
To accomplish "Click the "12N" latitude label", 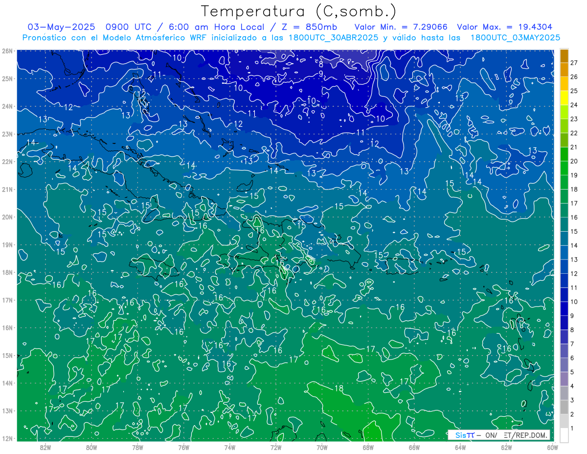I will pos(7,438).
